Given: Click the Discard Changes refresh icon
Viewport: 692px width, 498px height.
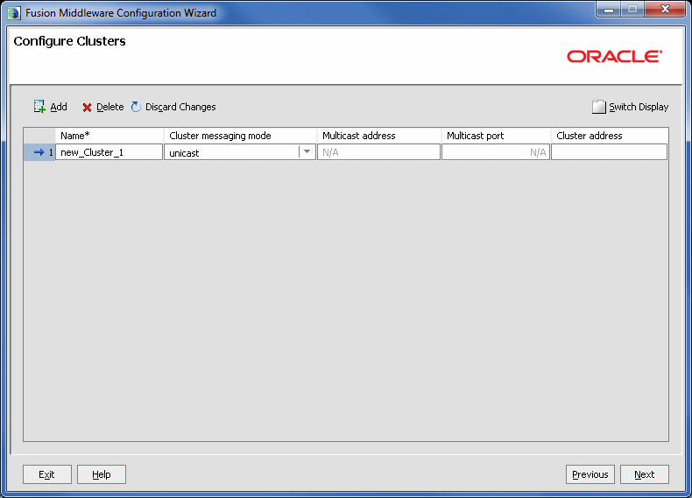Looking at the screenshot, I should pos(136,107).
